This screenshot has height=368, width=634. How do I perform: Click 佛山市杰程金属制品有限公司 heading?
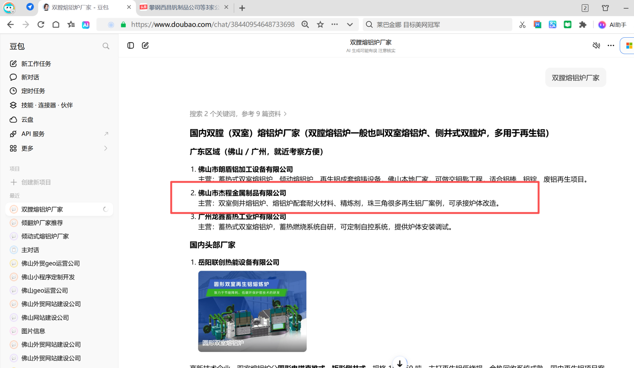click(x=242, y=193)
